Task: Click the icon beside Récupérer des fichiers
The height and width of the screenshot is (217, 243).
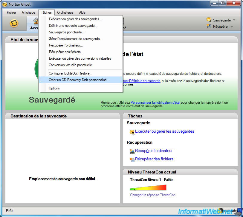Action: 132,160
